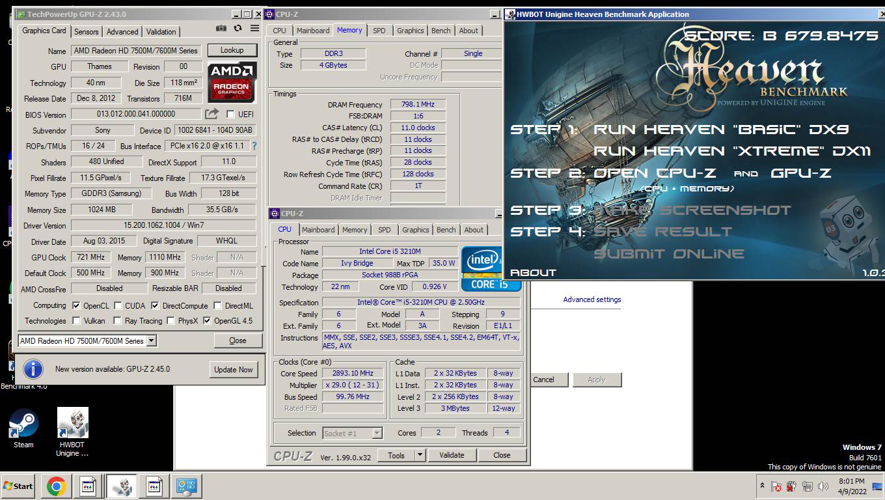
Task: Open GPU selection dropdown in GPU-Z
Action: pyautogui.click(x=151, y=340)
